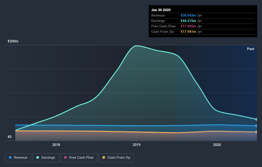Click the Free Cash Flow tooltip label
Viewport: 262px width, 167px height.
click(x=163, y=26)
